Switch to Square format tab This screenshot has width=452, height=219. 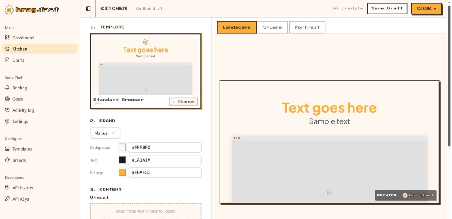pos(273,27)
